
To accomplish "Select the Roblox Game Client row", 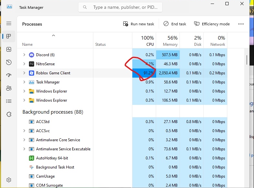I will (x=122, y=73).
